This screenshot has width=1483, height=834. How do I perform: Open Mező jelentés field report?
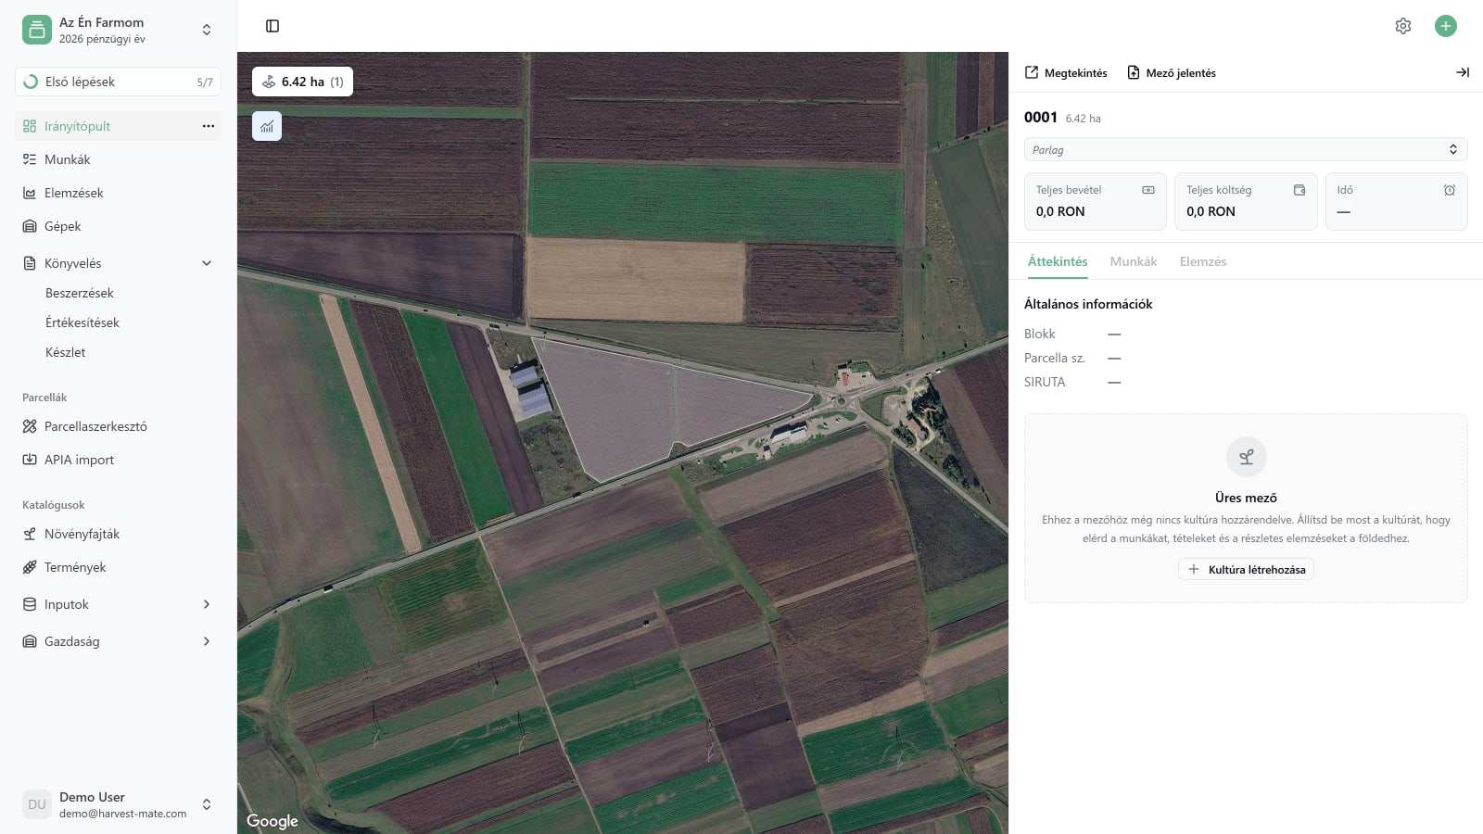pyautogui.click(x=1172, y=72)
